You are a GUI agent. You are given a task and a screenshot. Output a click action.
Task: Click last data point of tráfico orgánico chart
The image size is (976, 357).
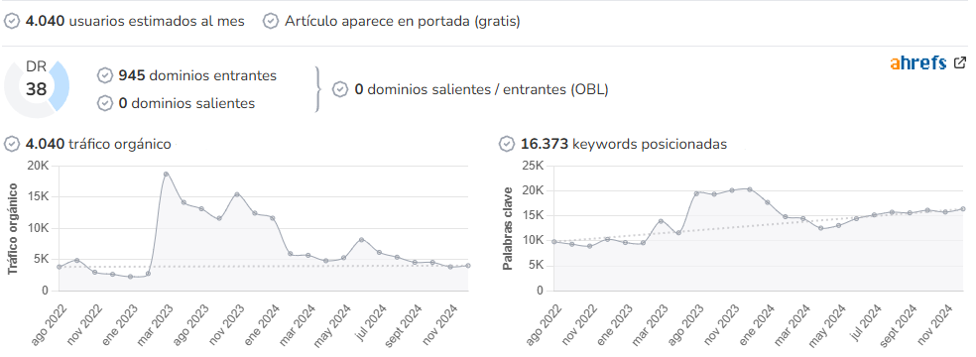pyautogui.click(x=468, y=266)
